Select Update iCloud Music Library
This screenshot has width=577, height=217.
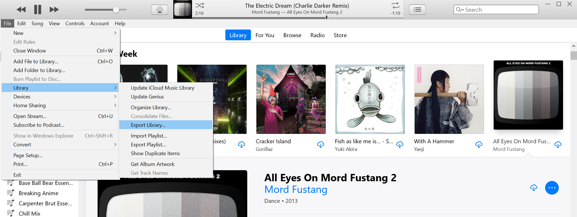click(166, 88)
